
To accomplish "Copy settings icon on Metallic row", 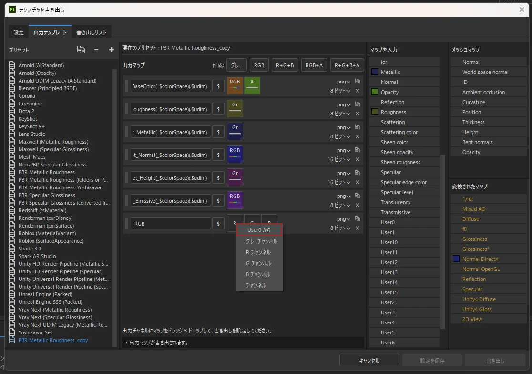I will point(357,127).
